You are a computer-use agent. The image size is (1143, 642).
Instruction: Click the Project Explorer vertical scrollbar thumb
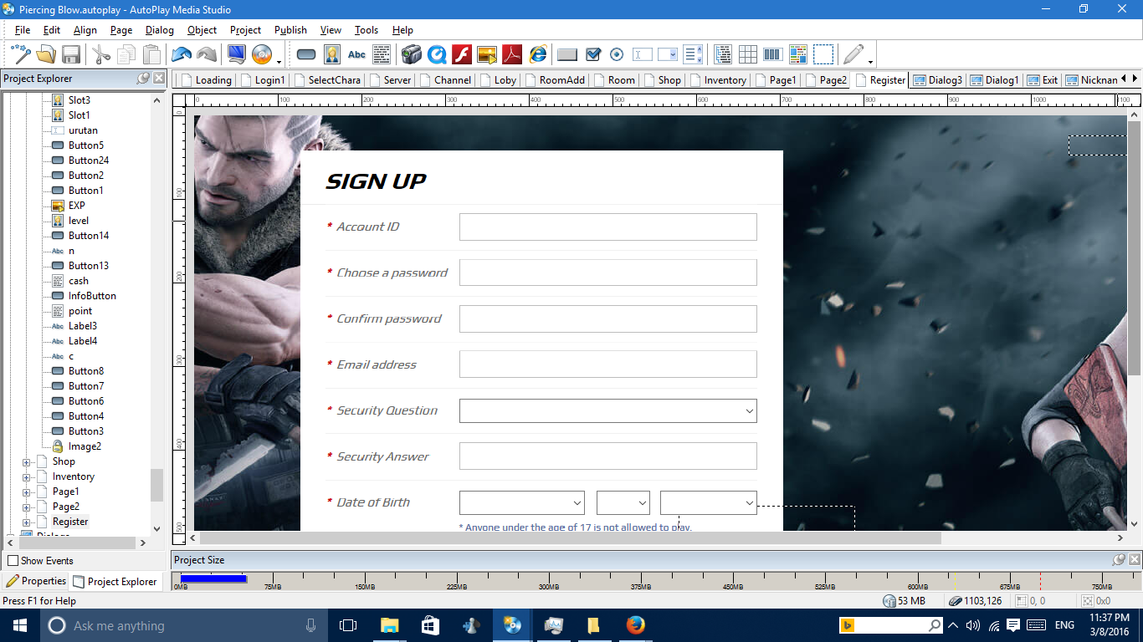pyautogui.click(x=156, y=485)
